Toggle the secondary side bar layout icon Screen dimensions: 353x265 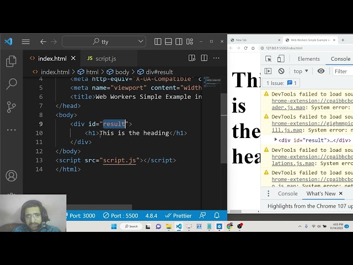[179, 41]
